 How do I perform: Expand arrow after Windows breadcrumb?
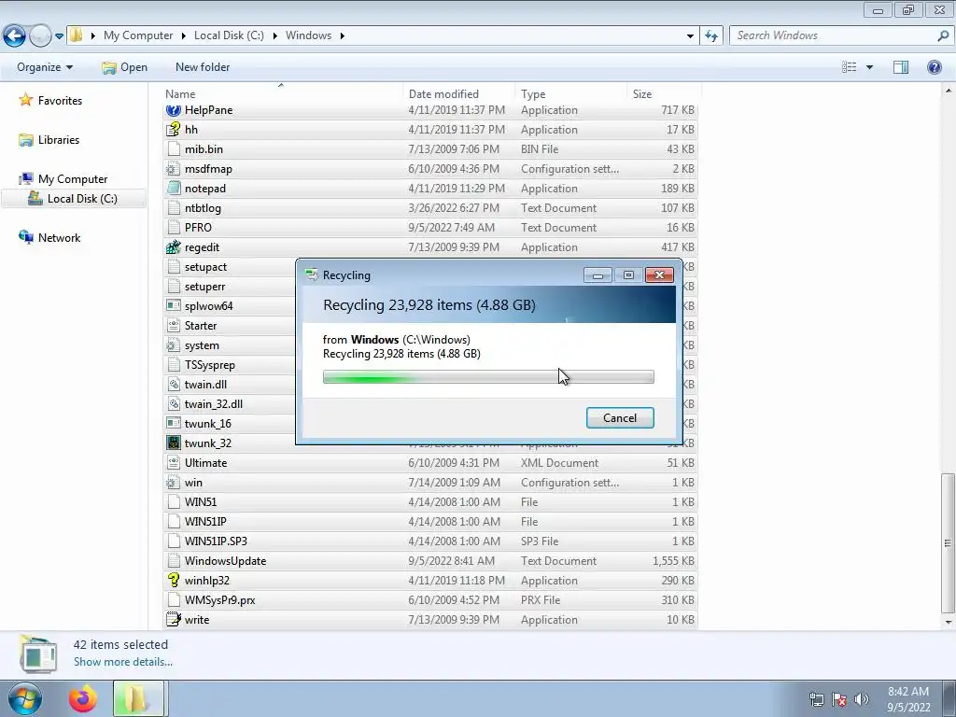[x=342, y=36]
